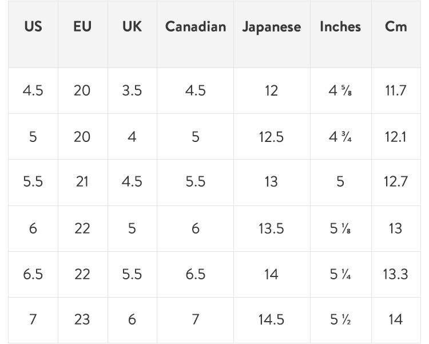The width and height of the screenshot is (429, 344).
Task: Select the 4 ⅝ inches cell
Action: (x=340, y=90)
